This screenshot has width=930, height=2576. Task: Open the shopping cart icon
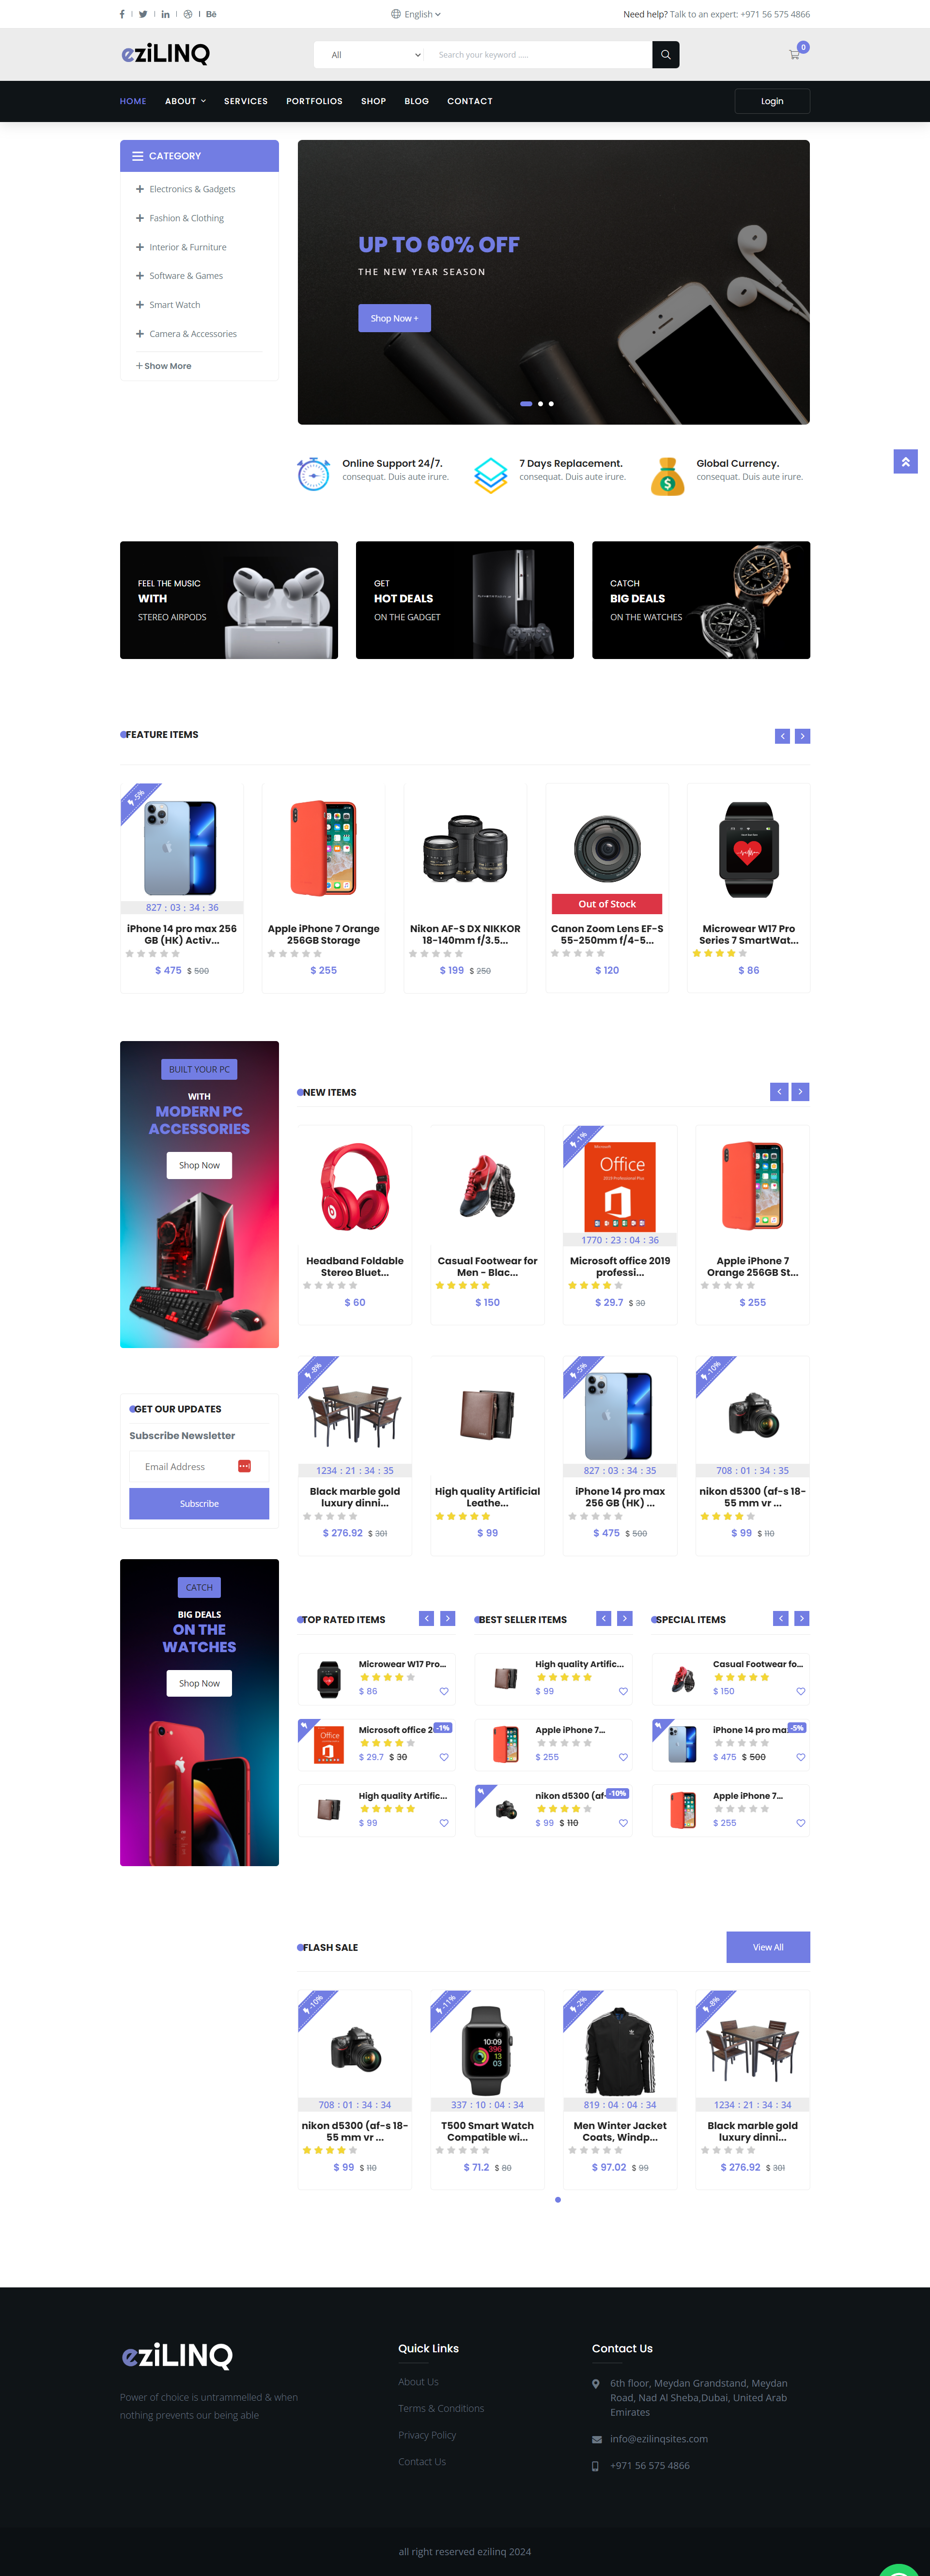(x=795, y=55)
